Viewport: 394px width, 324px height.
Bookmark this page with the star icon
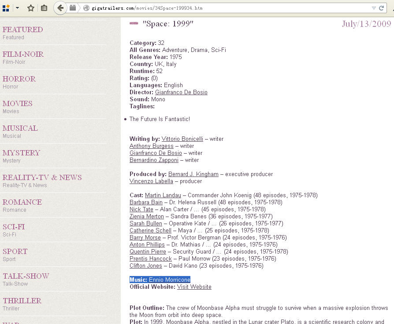point(31,8)
